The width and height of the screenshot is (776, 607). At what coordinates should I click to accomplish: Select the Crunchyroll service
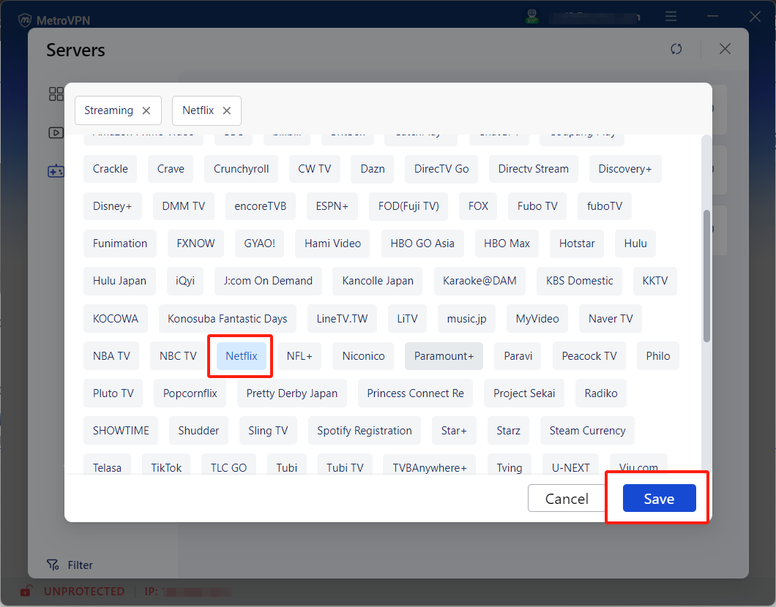point(241,169)
